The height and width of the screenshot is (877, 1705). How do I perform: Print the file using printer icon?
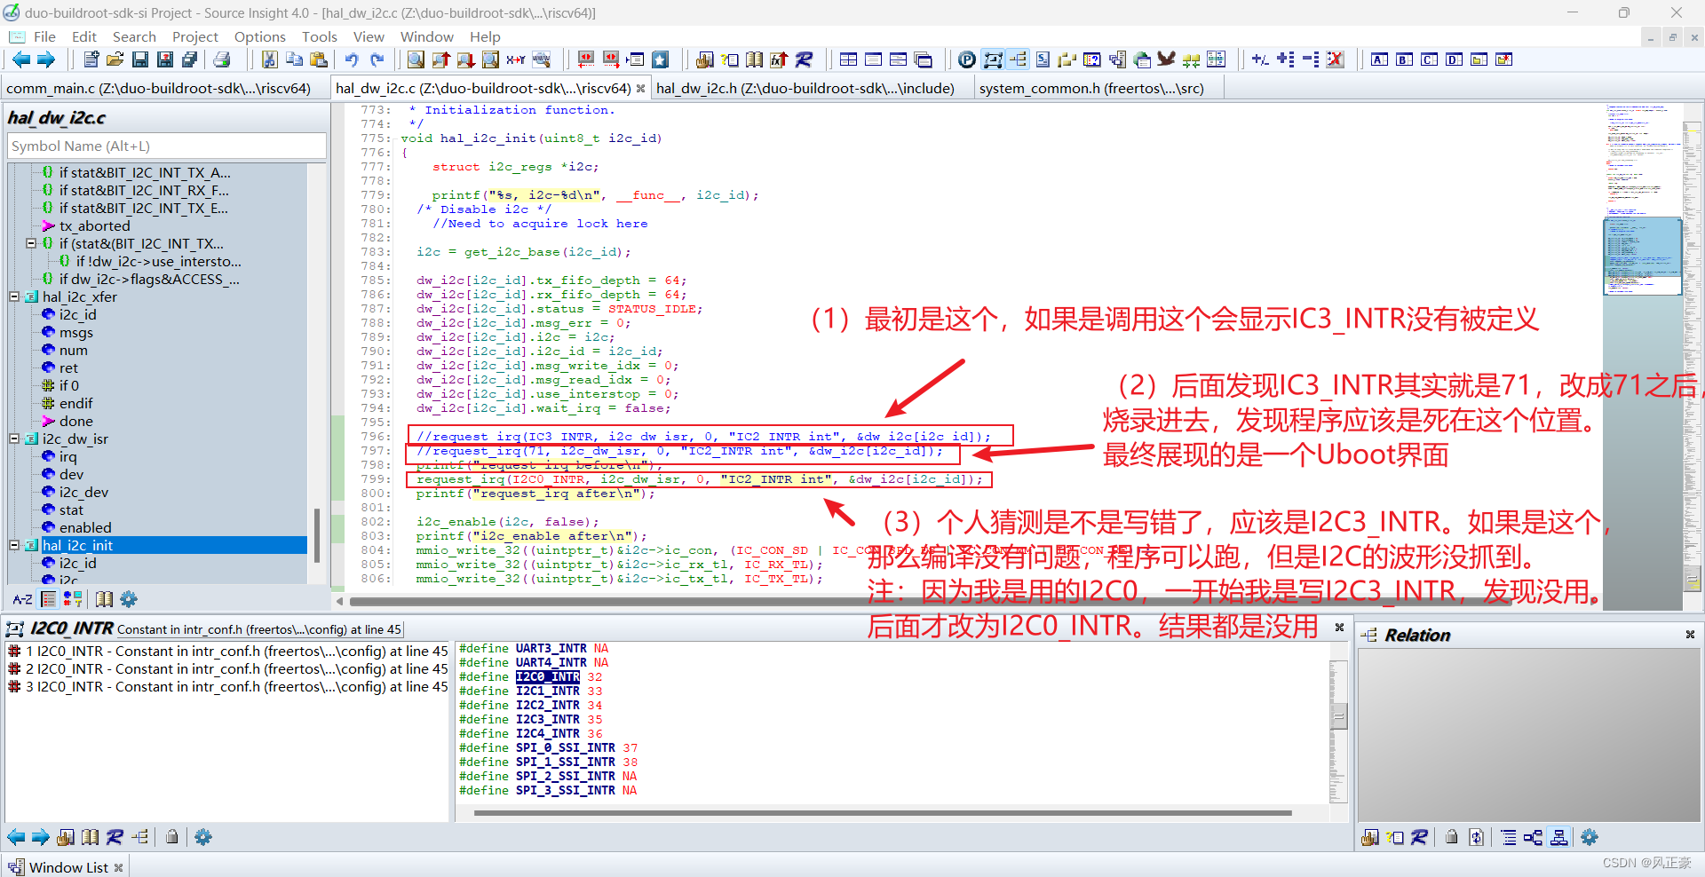coord(222,59)
